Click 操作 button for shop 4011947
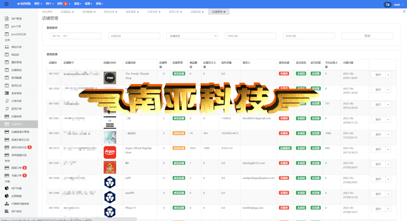407x221 pixels. coord(378,164)
